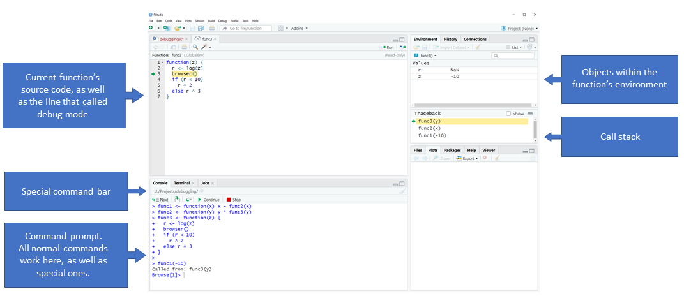
Task: Click Stop to exit debug mode
Action: coord(234,200)
